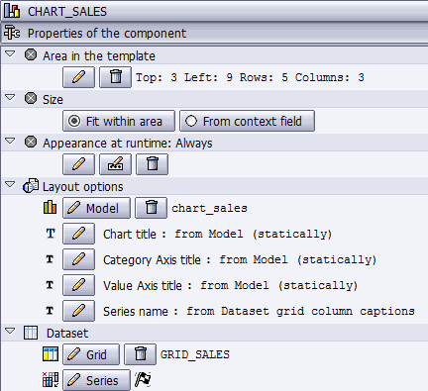Select the Fit within area radio option

[119, 121]
